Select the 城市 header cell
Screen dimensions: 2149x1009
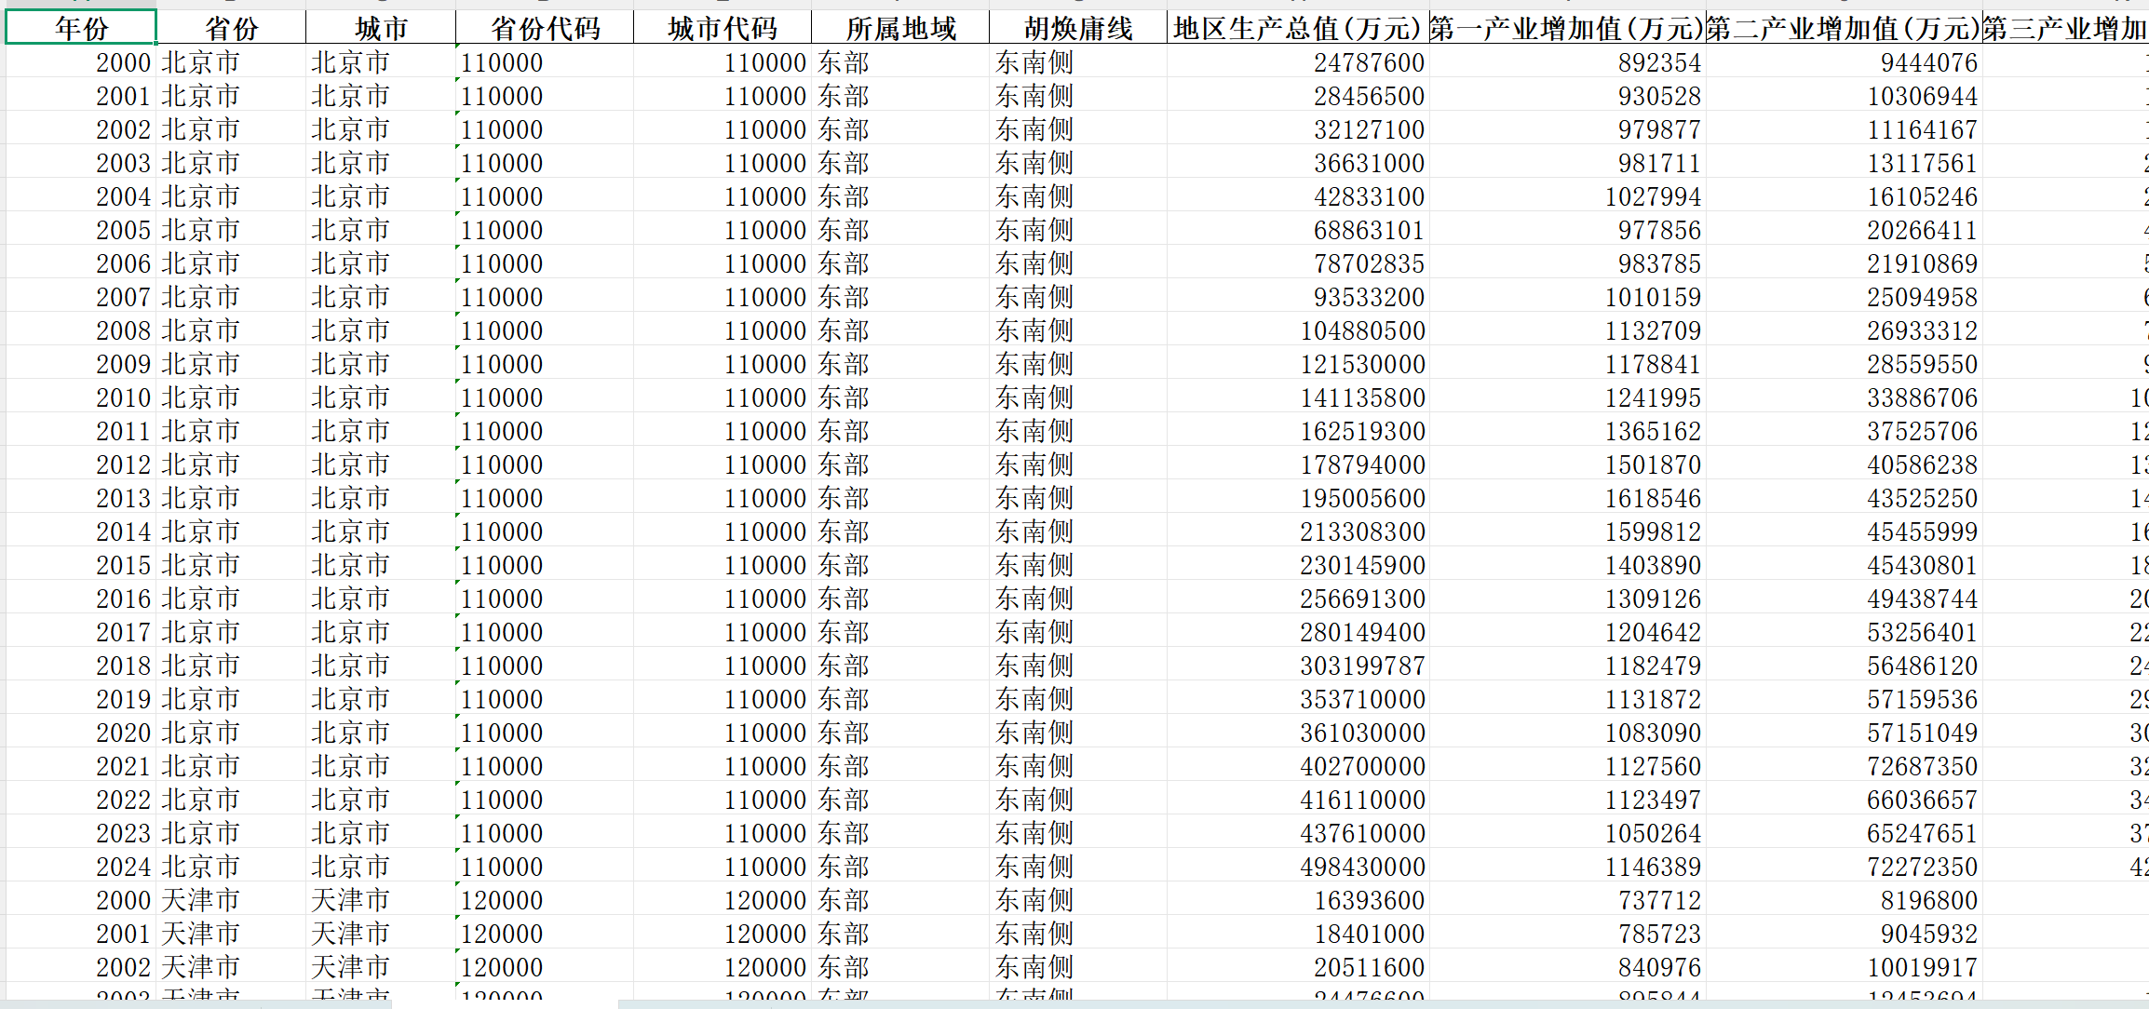[x=381, y=28]
